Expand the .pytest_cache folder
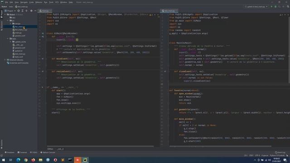The width and height of the screenshot is (290, 163). [10, 42]
